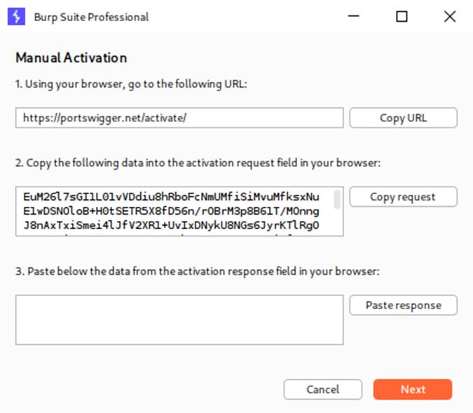Minimize the Burp Suite Professional window

pyautogui.click(x=354, y=16)
